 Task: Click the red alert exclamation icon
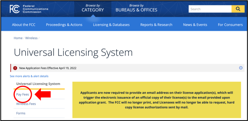(15, 68)
